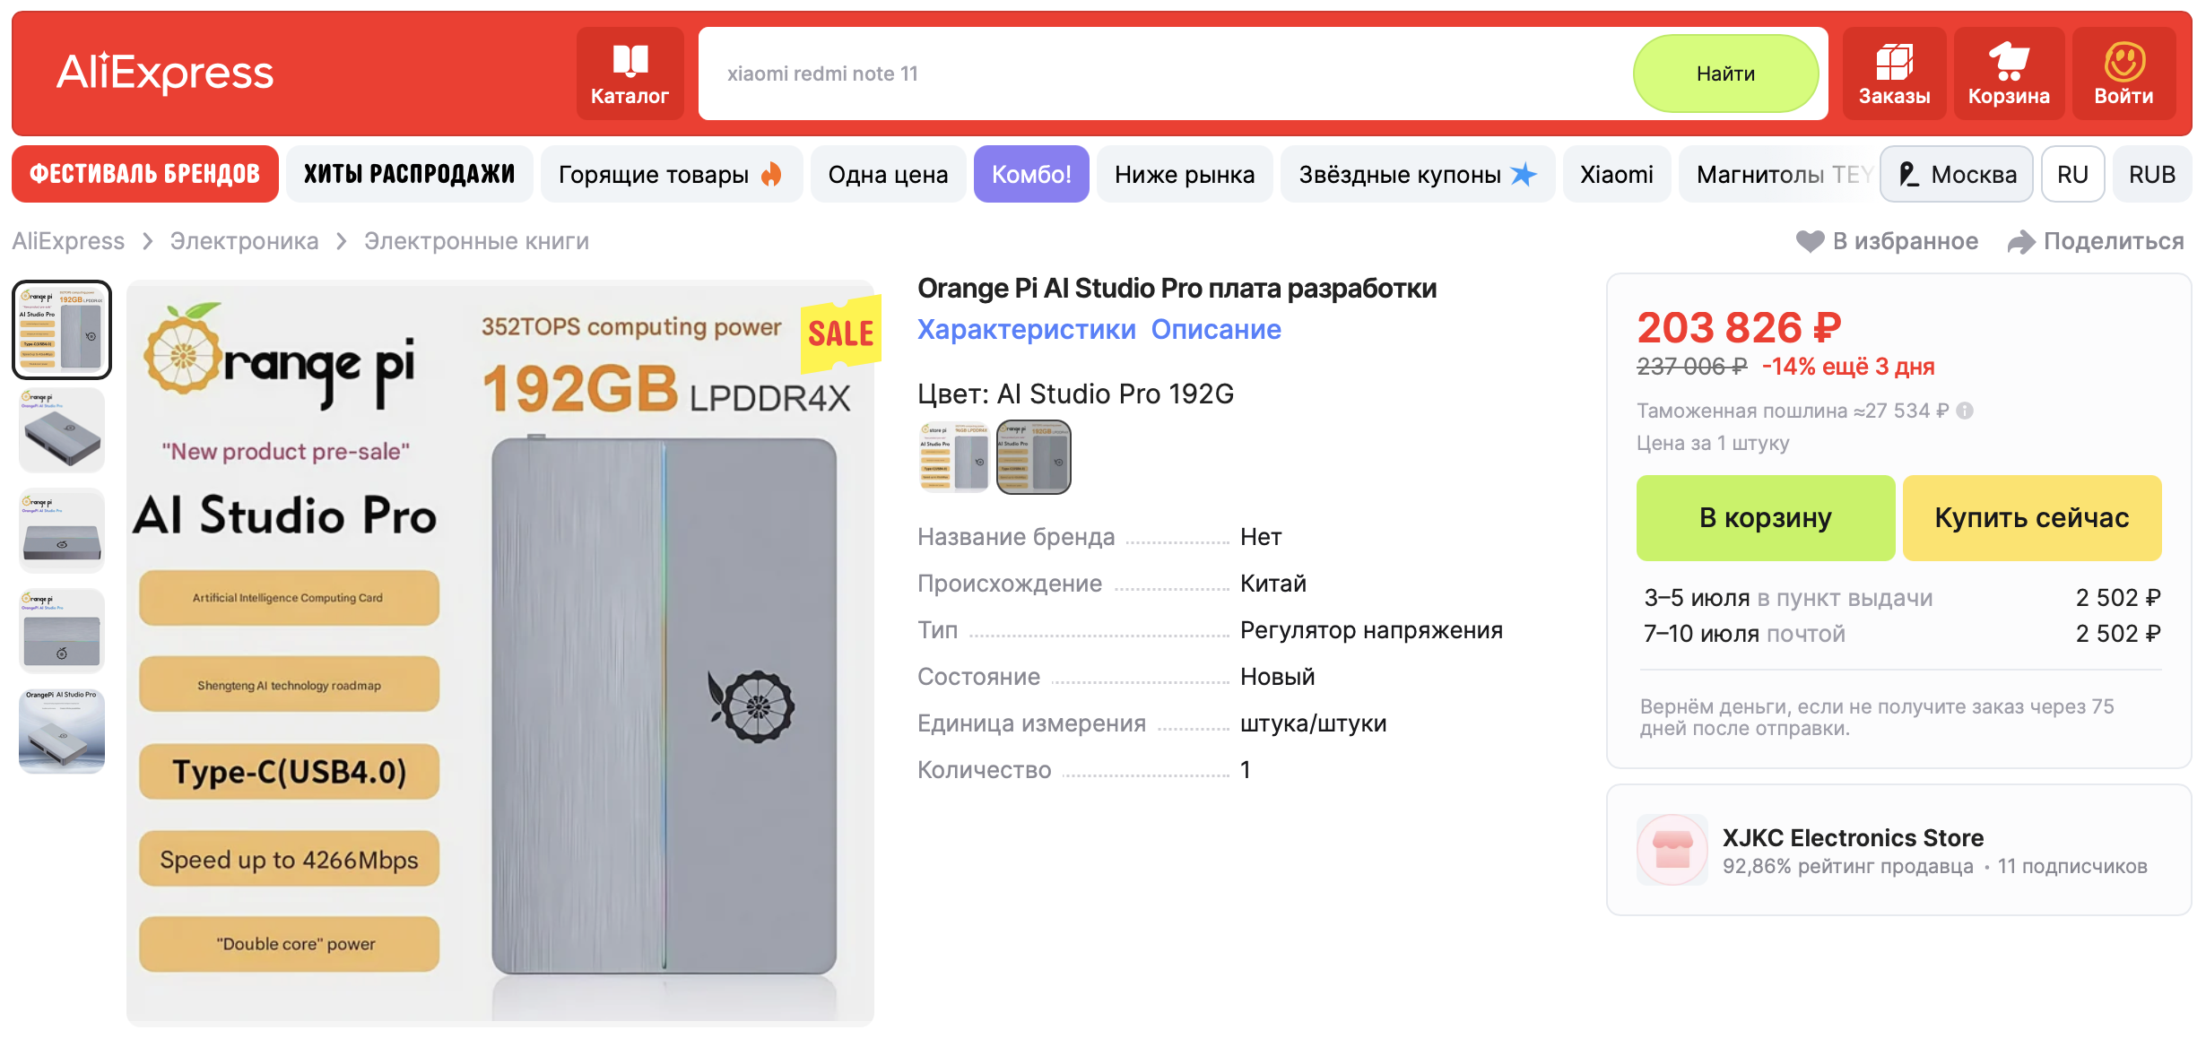
Task: Click the main product image
Action: click(500, 653)
